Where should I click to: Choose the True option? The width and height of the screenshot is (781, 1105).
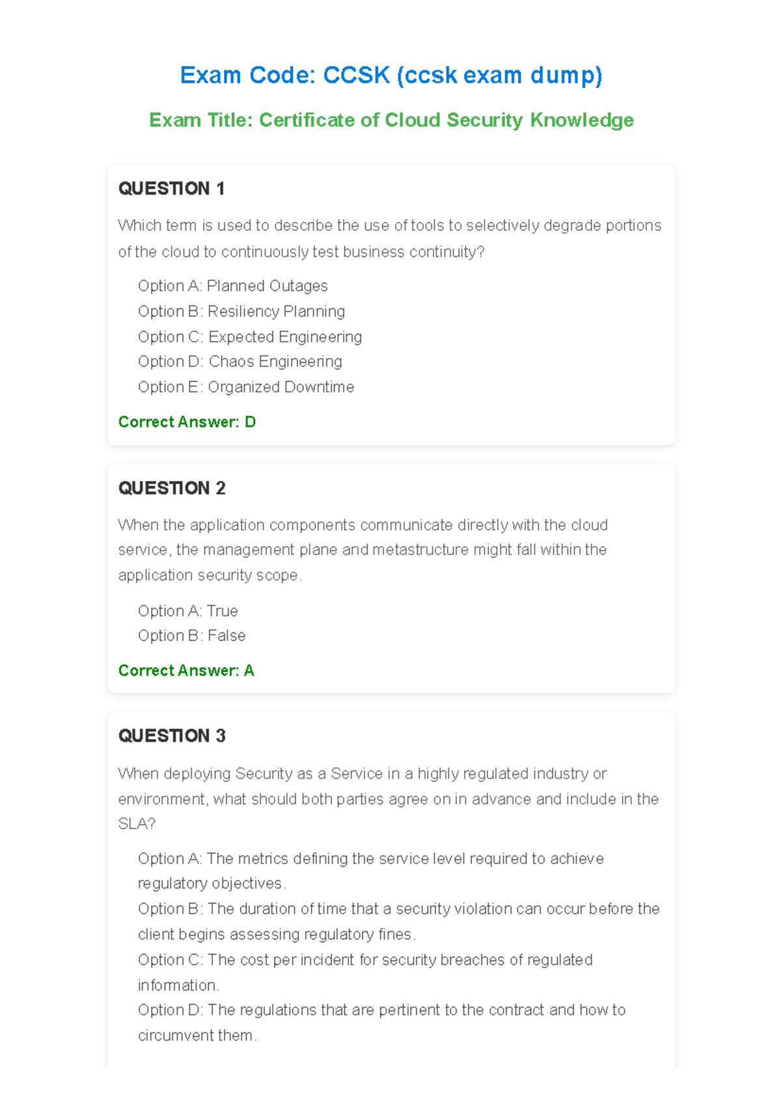[x=187, y=611]
